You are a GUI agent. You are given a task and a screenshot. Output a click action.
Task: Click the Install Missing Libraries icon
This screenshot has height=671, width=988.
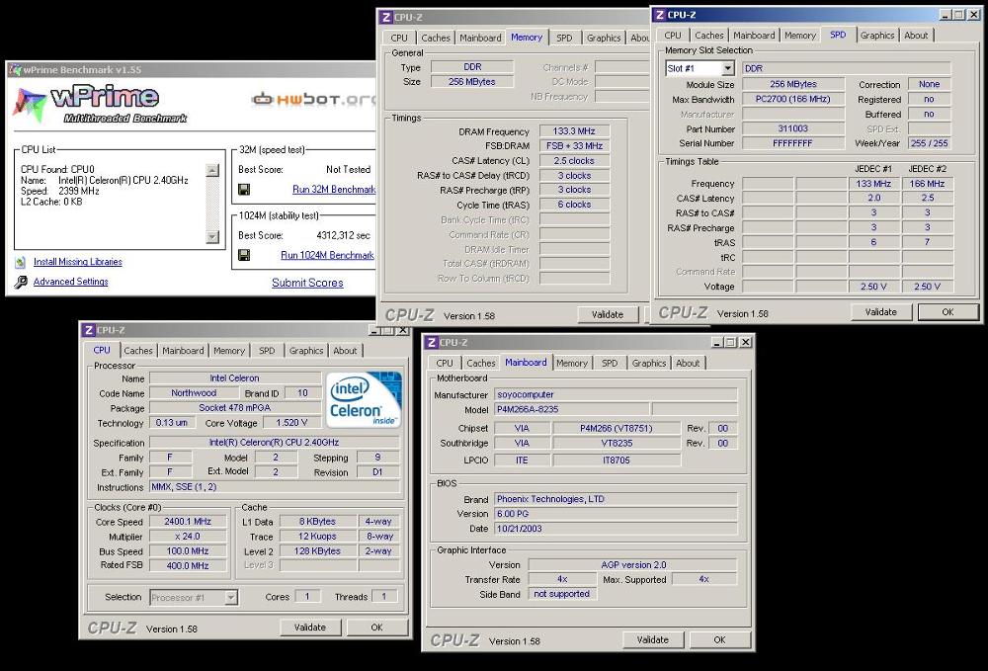[21, 262]
